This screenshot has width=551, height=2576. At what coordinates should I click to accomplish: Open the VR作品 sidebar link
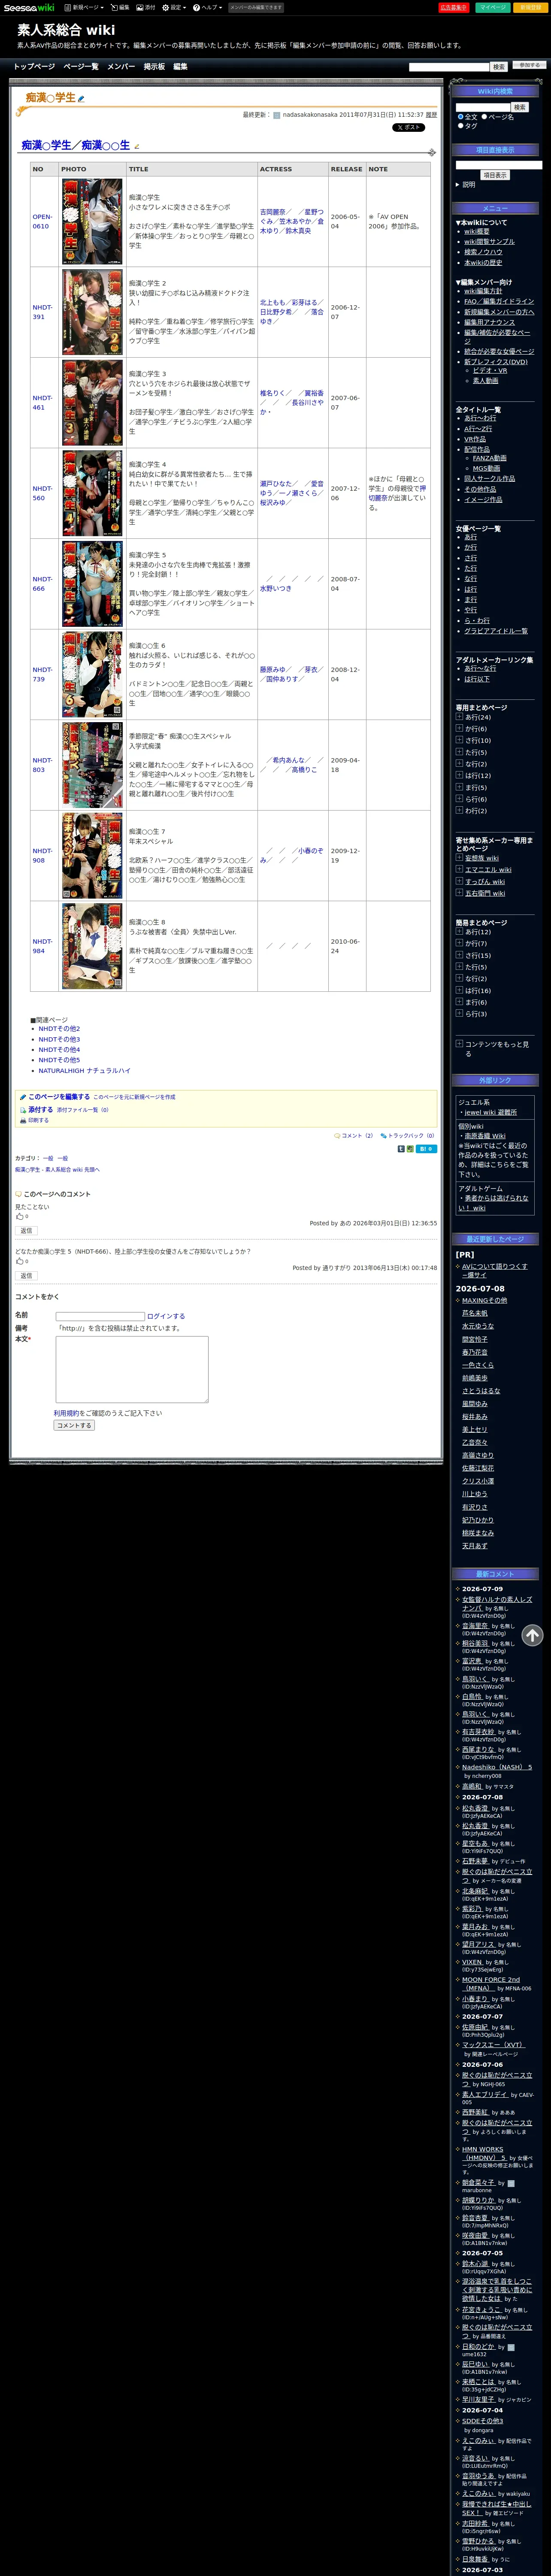tap(475, 439)
